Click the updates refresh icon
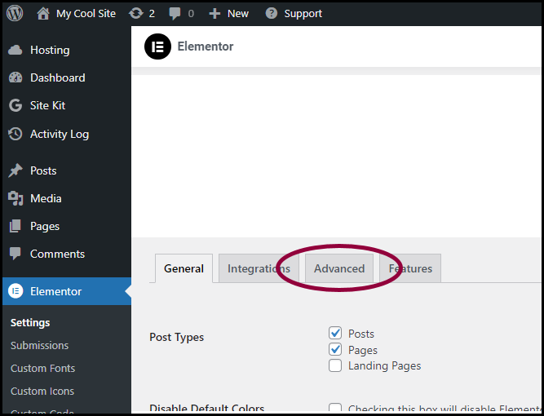Viewport: 544px width, 416px height. click(x=136, y=14)
